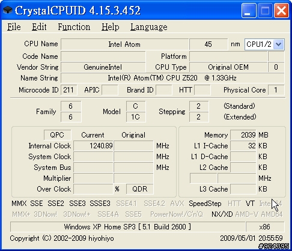292x251 pixels.
Task: Click the SSSE3 feature label
Action: [x=100, y=204]
